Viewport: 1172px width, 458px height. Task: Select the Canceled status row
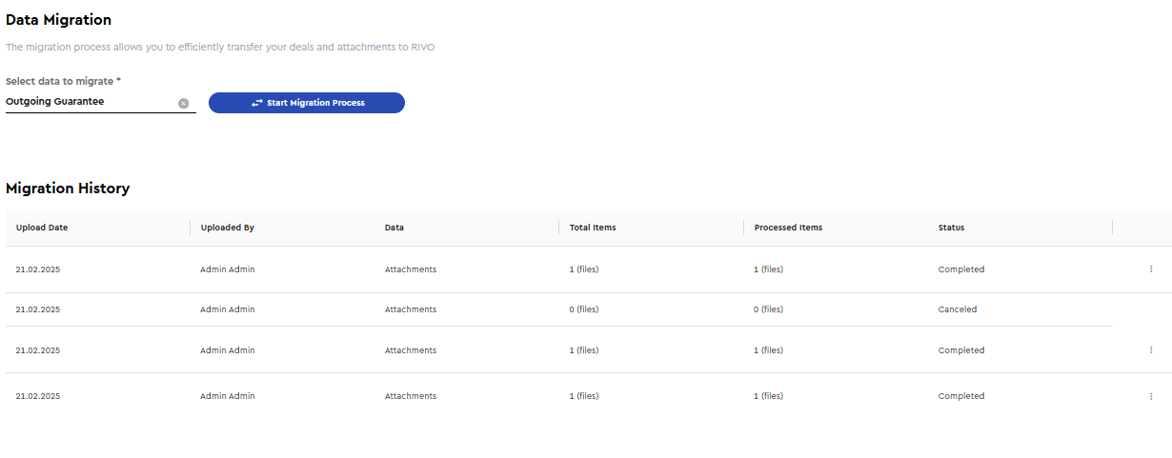pyautogui.click(x=559, y=309)
